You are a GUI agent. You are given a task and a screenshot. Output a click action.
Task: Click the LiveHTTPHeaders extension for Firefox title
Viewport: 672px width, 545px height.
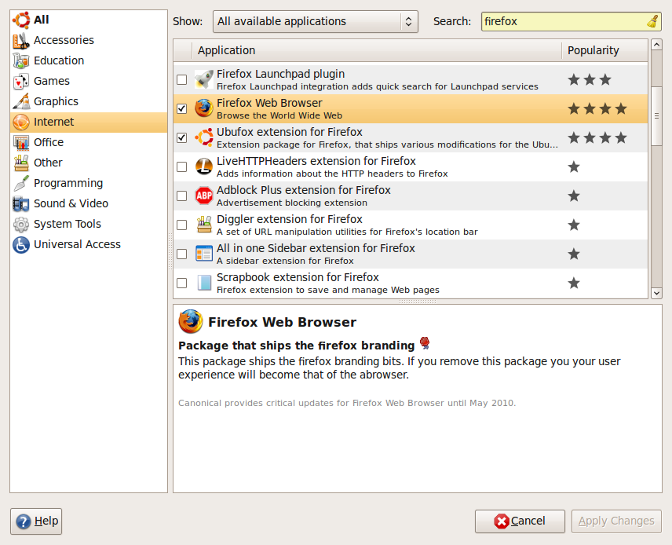[x=316, y=161]
